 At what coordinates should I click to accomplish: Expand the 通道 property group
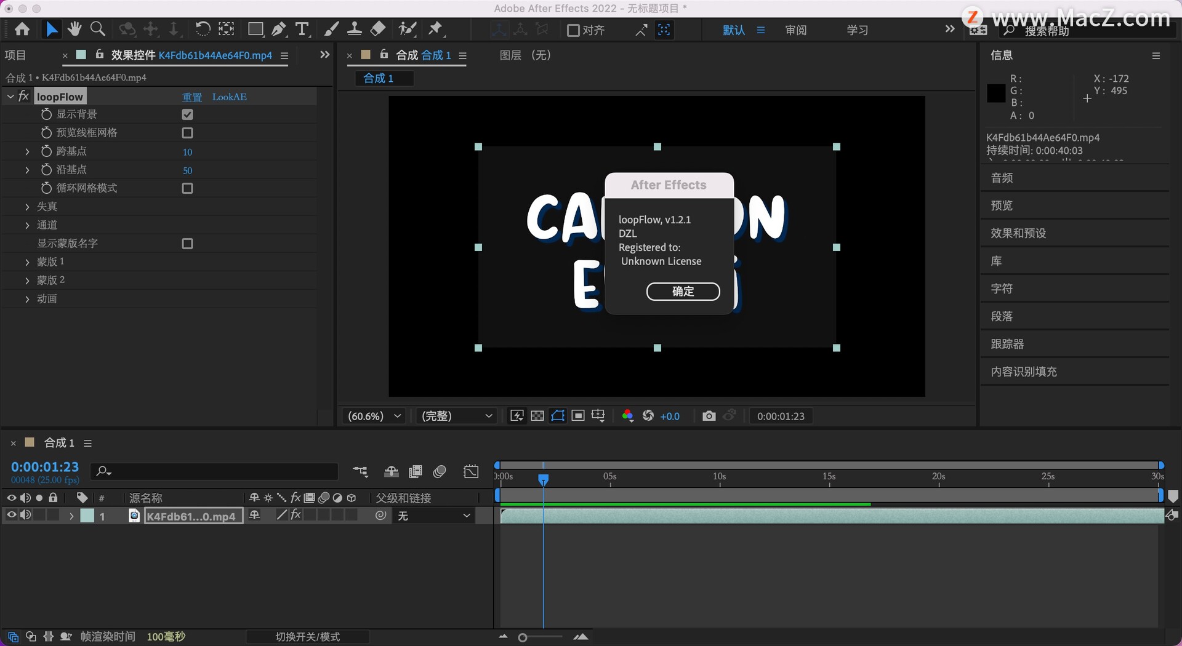27,225
